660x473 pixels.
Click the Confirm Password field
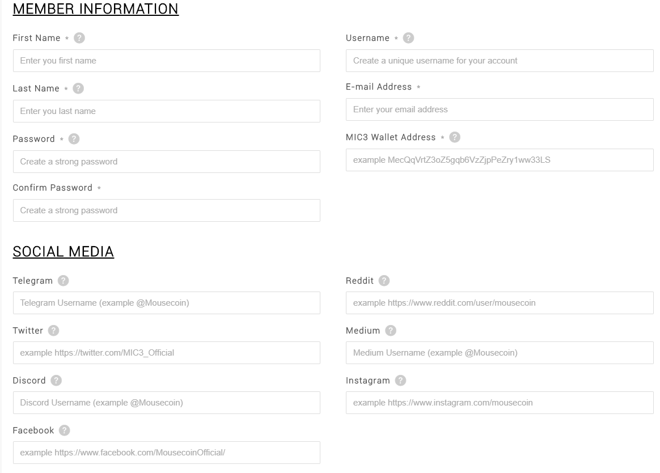pyautogui.click(x=167, y=210)
